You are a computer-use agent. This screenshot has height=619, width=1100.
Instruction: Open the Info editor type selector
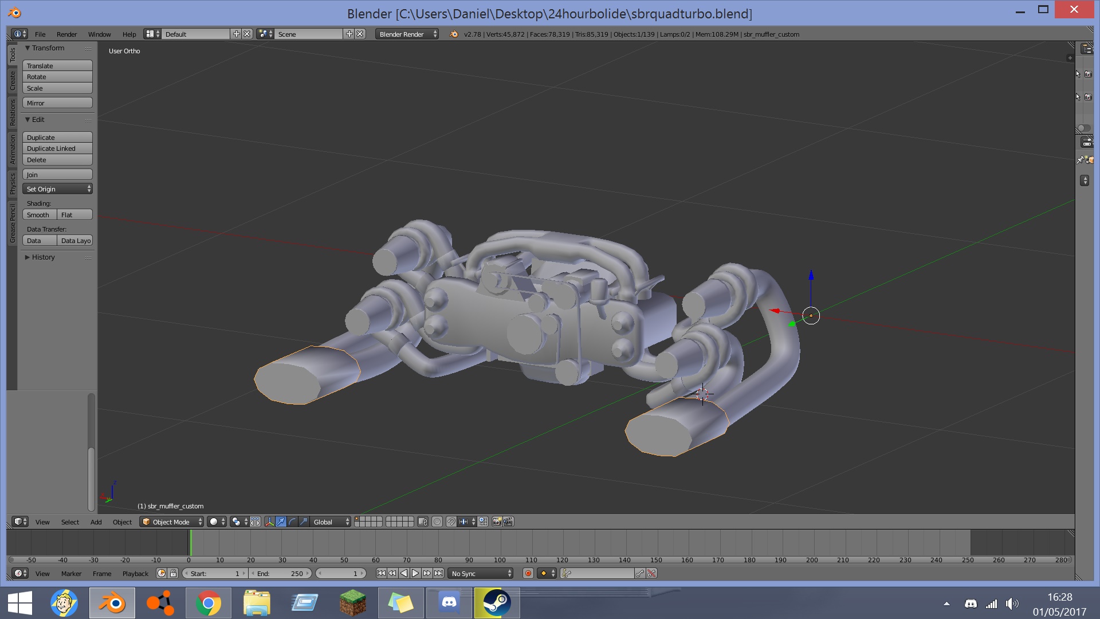[x=19, y=34]
